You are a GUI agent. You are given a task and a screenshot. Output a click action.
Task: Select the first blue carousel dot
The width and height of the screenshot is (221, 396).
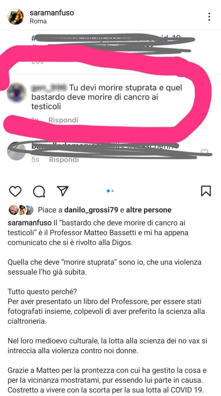(108, 191)
